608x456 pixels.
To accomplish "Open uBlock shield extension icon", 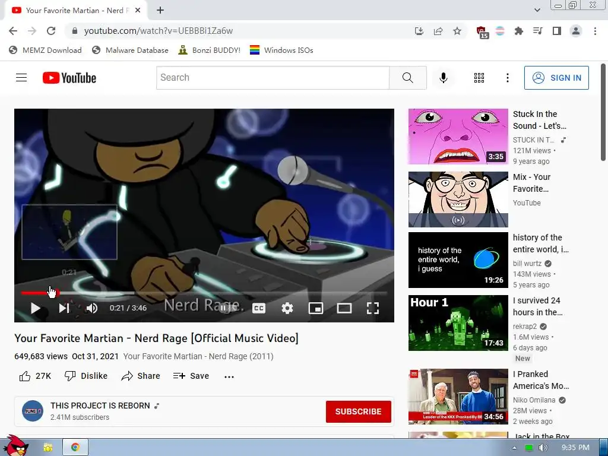I will (x=482, y=32).
